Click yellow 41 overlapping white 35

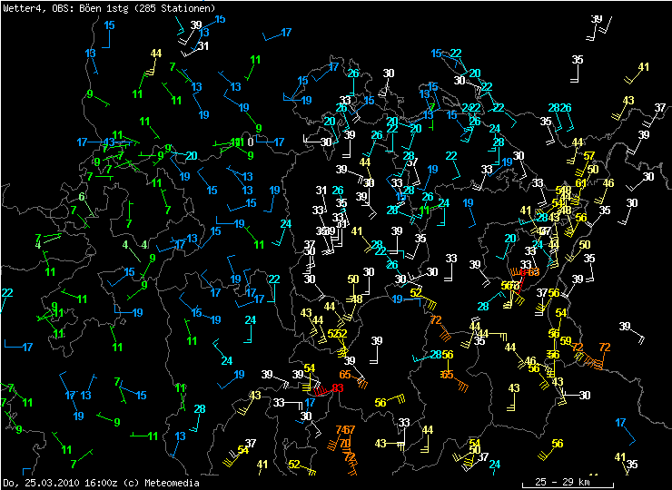(621, 457)
